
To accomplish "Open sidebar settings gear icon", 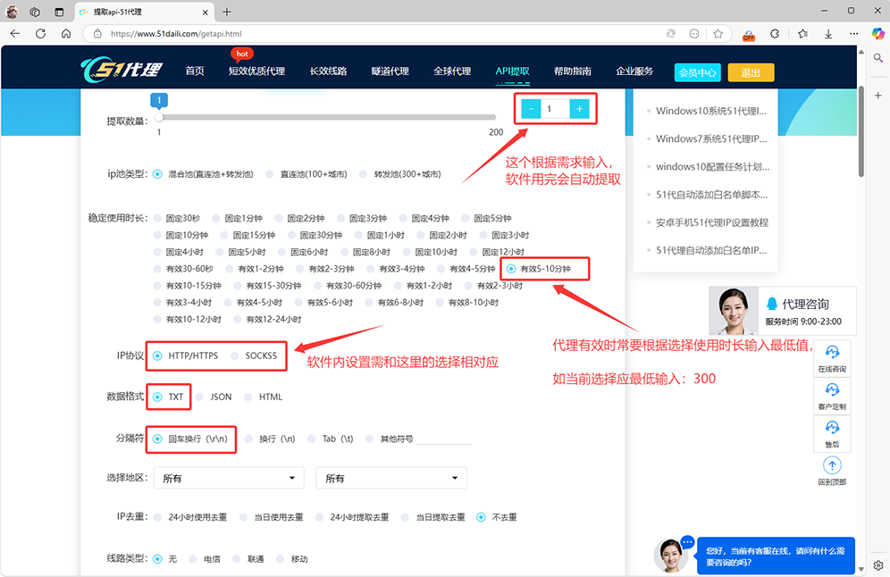I will 878,565.
